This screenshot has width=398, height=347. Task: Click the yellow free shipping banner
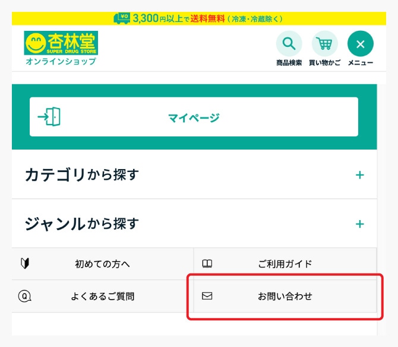point(199,18)
